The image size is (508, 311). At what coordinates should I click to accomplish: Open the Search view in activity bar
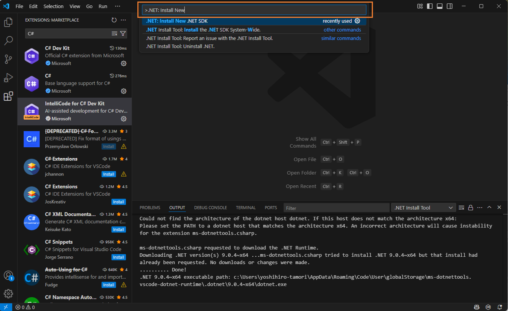click(x=8, y=41)
